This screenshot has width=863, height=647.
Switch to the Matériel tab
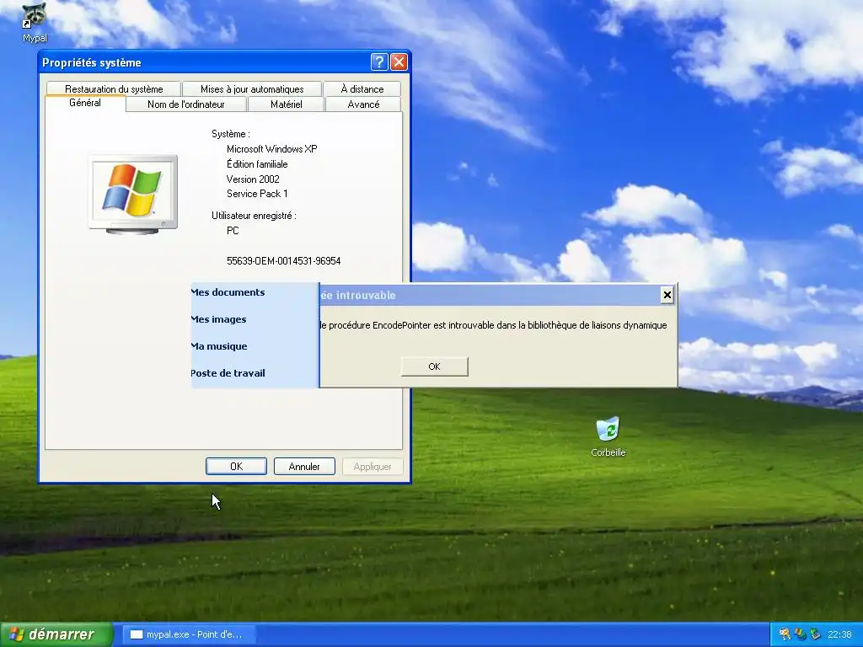287,104
